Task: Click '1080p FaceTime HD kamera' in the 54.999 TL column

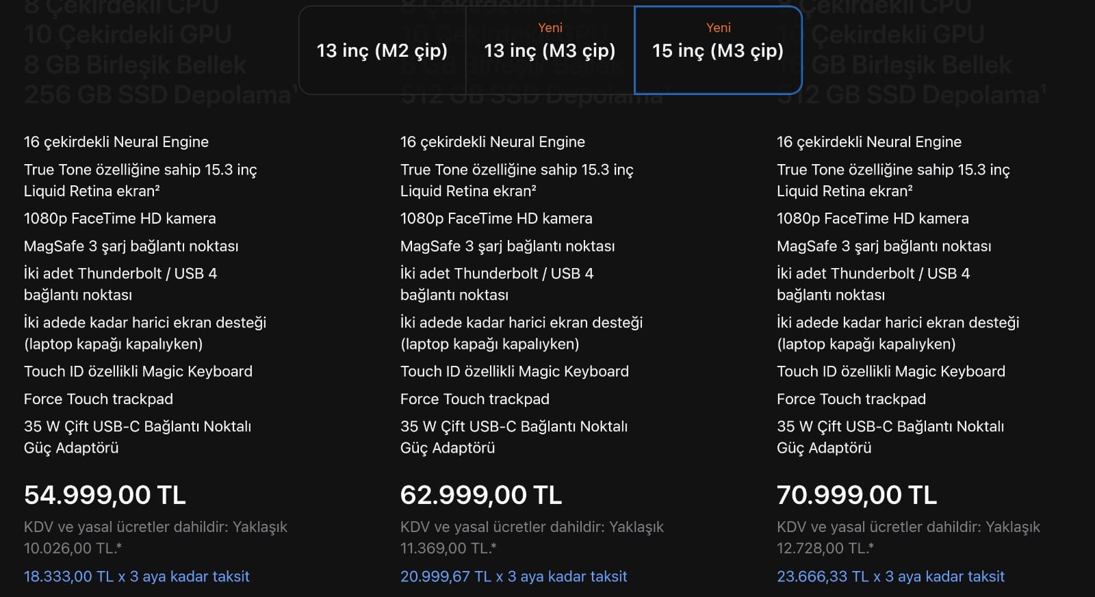Action: [x=120, y=218]
